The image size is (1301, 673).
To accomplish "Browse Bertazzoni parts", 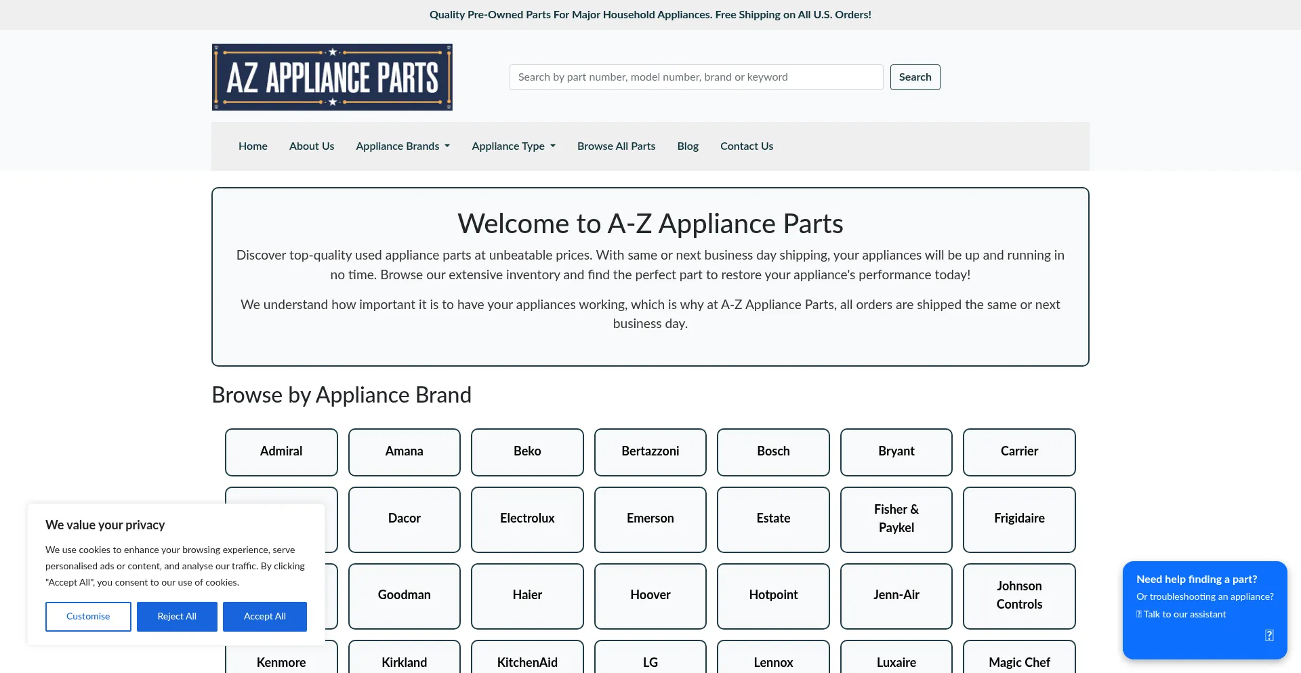I will 650,452.
